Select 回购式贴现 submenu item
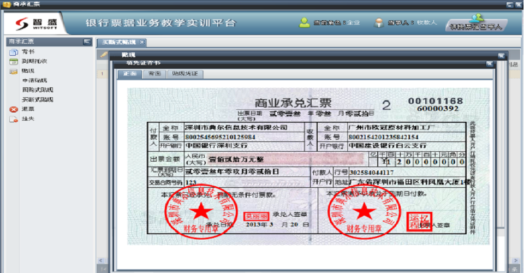Image resolution: width=524 pixels, height=273 pixels. [38, 90]
